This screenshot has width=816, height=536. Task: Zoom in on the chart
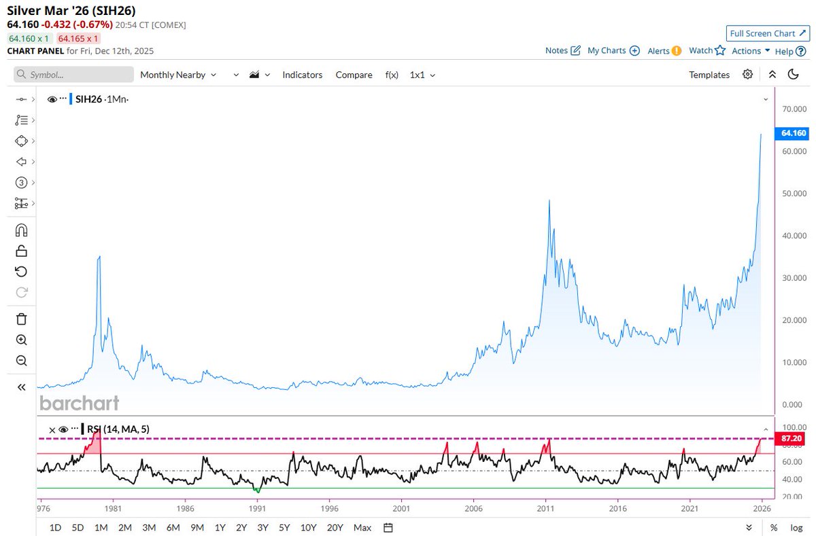[21, 340]
